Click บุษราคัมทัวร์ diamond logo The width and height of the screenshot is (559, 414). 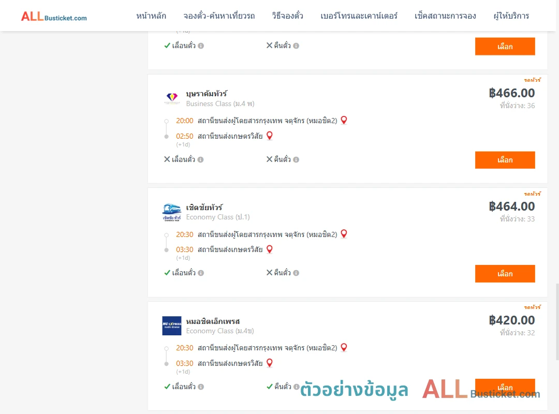[x=172, y=98]
